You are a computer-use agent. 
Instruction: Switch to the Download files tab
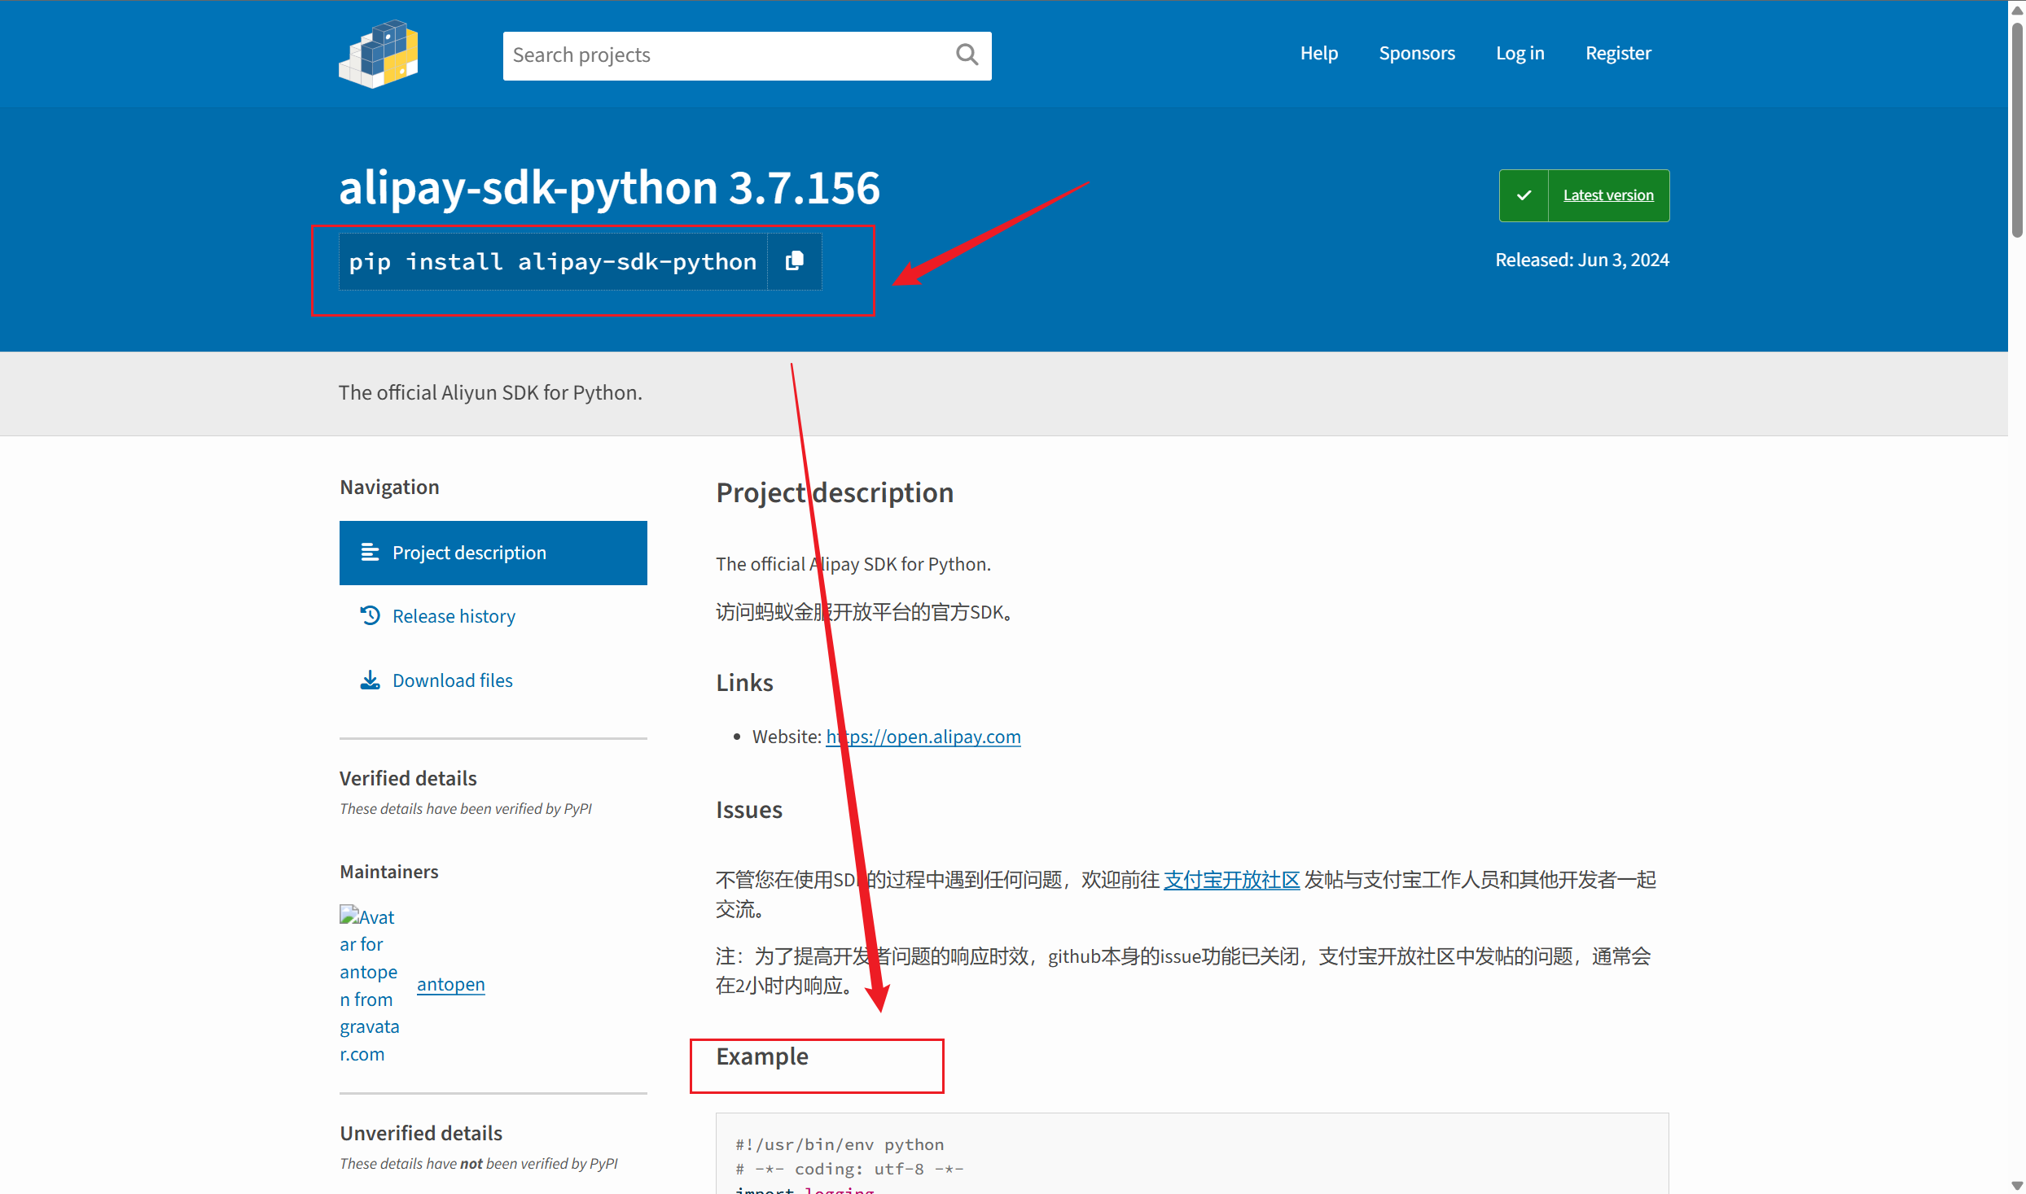(452, 680)
